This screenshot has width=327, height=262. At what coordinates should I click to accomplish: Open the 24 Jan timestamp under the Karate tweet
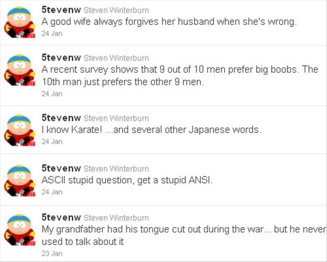(52, 142)
